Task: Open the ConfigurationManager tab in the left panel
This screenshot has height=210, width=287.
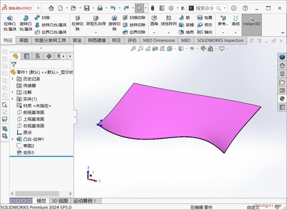Action: (x=38, y=56)
